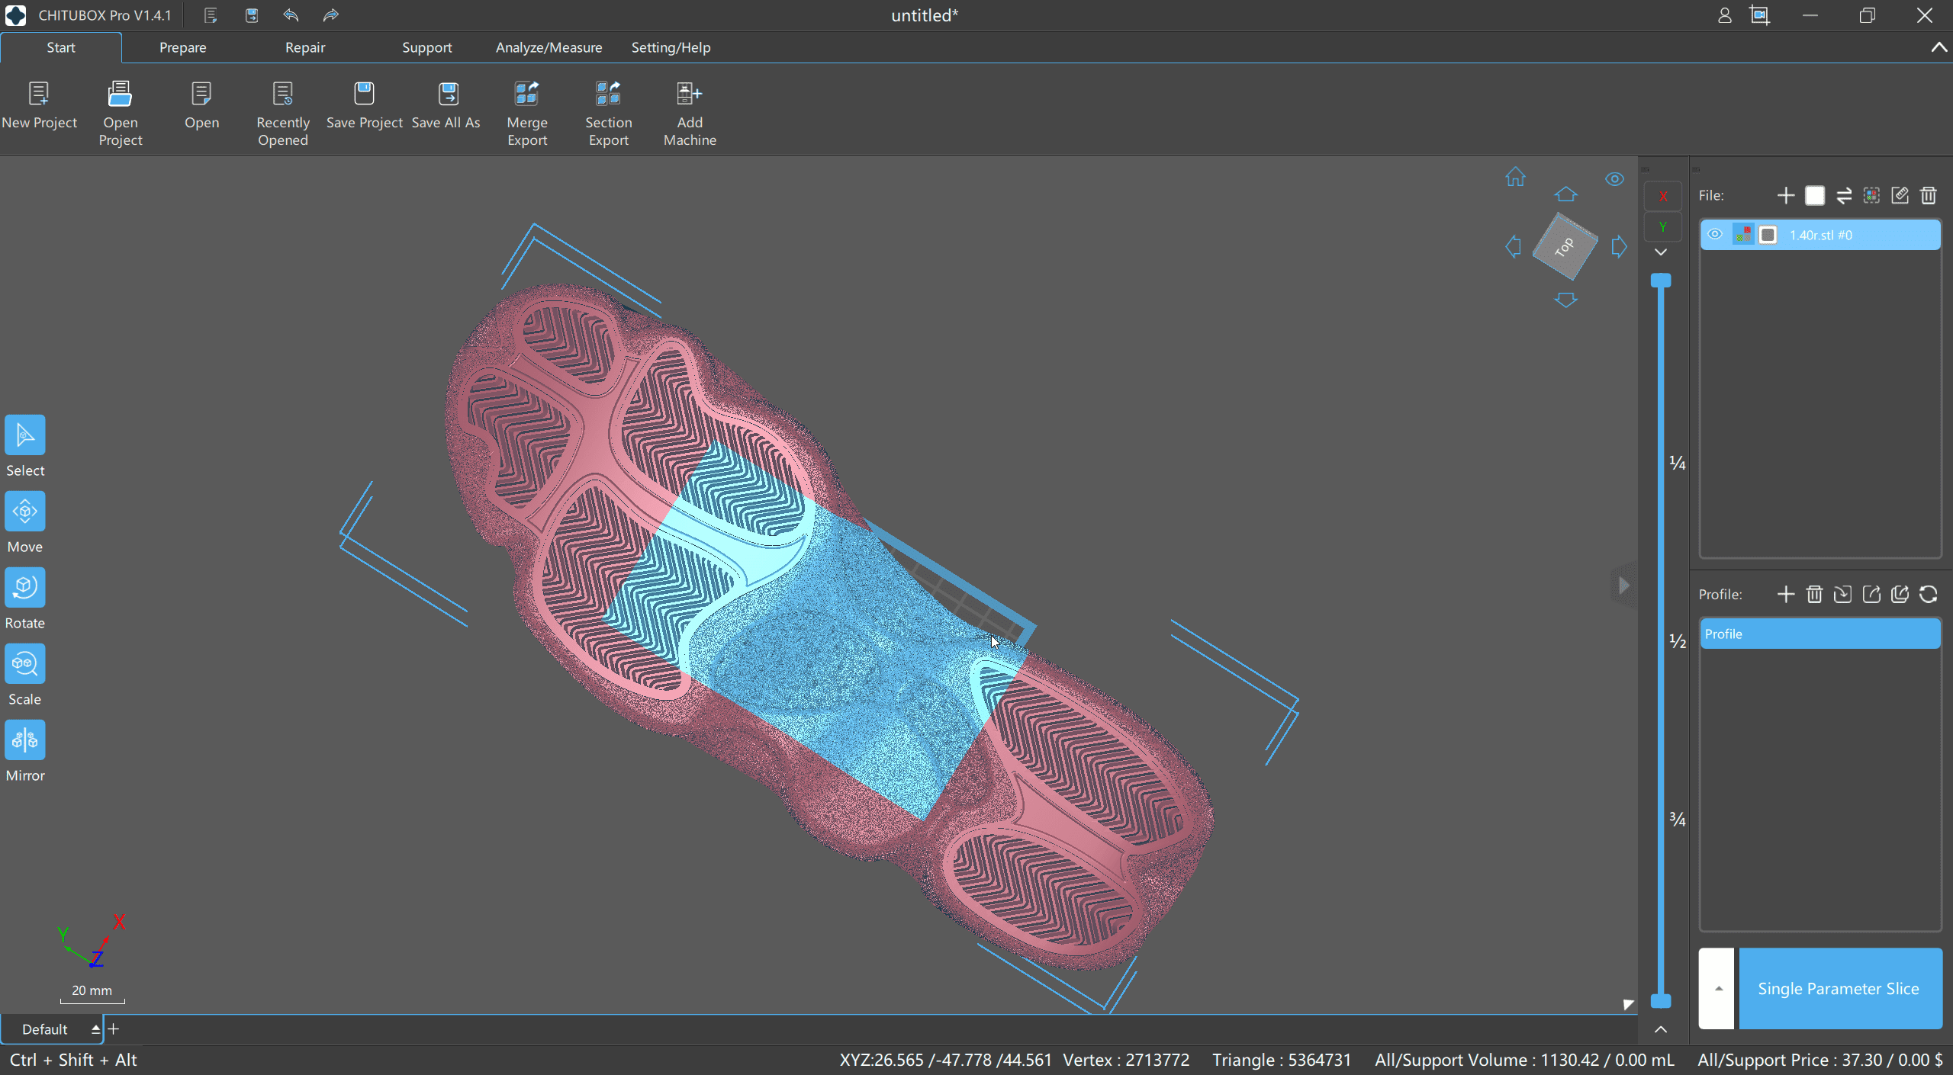This screenshot has height=1075, width=1953.
Task: Click home view icon in viewport
Action: 1515,178
